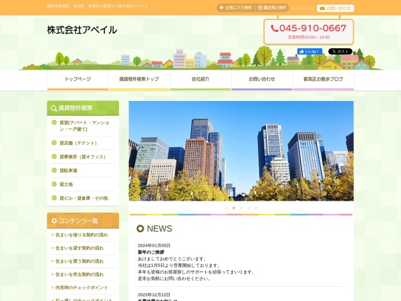Viewport: 401px width, 301px height.
Task: Open 賃貸(アパート・マンション・一戸建て) search link
Action: 84,126
